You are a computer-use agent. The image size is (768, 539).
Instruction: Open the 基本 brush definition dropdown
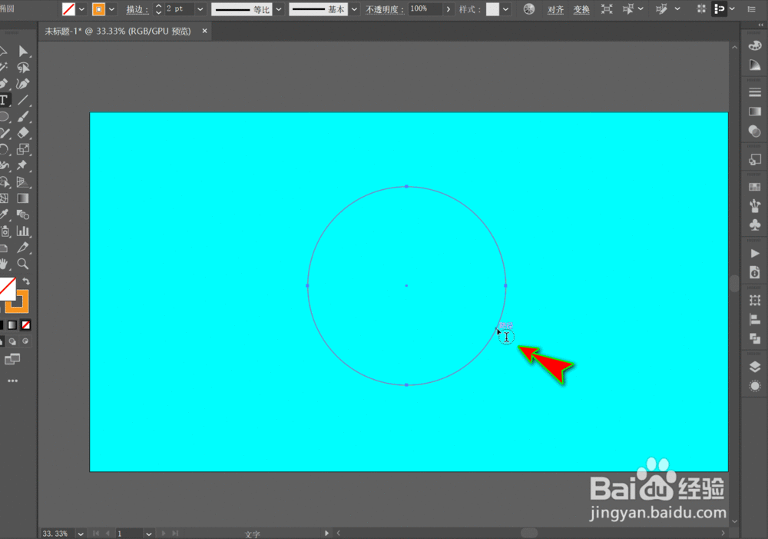pos(353,9)
